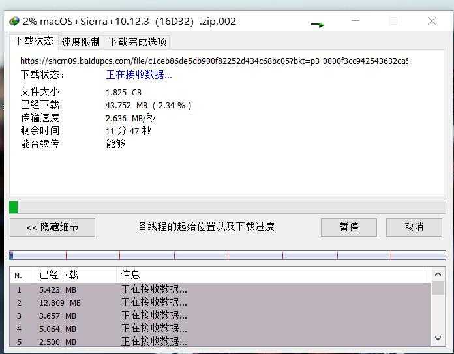Cancel the download with 取消 button
This screenshot has width=454, height=354.
pyautogui.click(x=414, y=228)
